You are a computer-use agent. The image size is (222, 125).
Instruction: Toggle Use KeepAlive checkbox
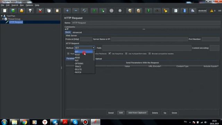(x=110, y=53)
